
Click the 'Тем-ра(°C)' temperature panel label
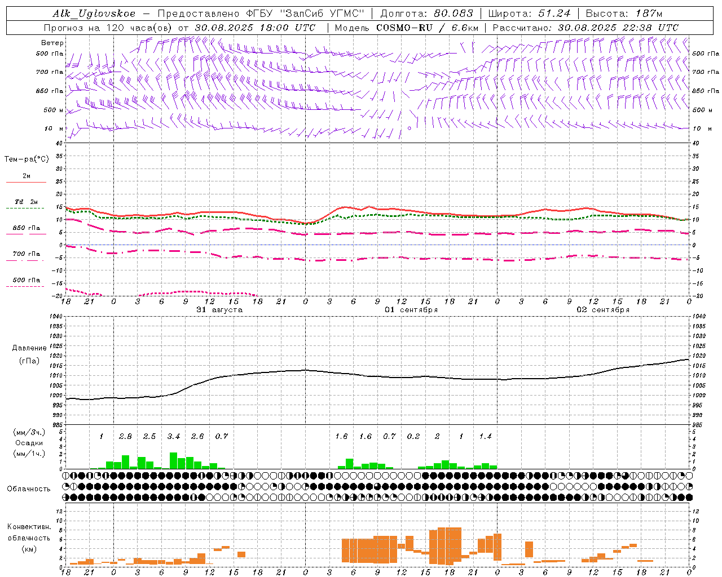point(27,159)
